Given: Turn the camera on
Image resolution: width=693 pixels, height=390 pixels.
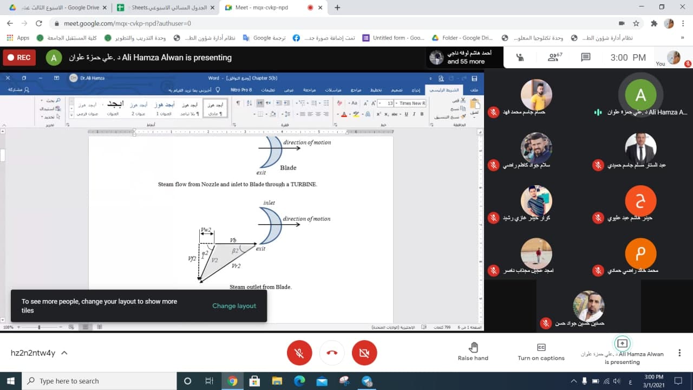Looking at the screenshot, I should 364,353.
